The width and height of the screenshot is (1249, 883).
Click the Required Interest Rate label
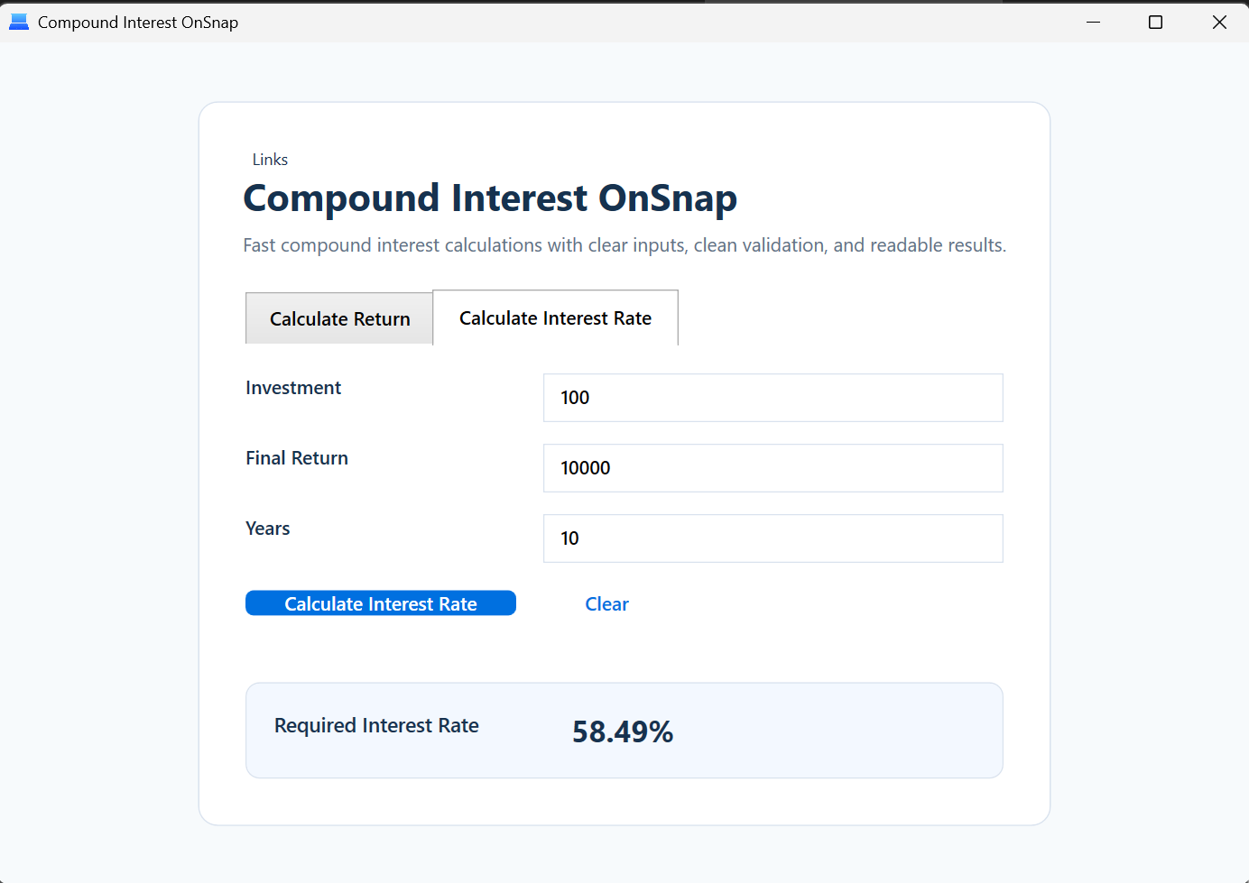coord(376,725)
